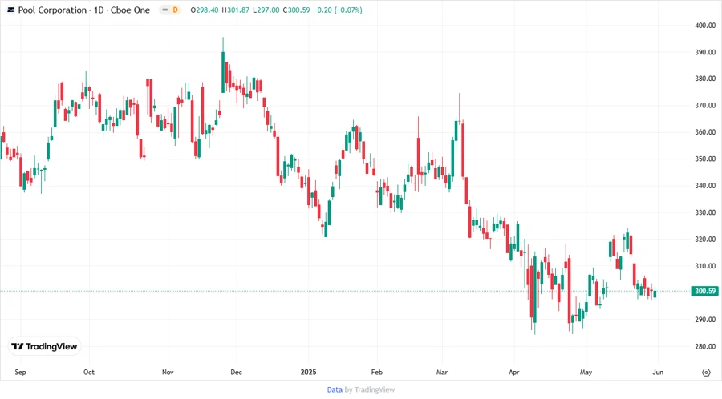
Task: Select the 370.00 price axis label
Action: point(705,105)
